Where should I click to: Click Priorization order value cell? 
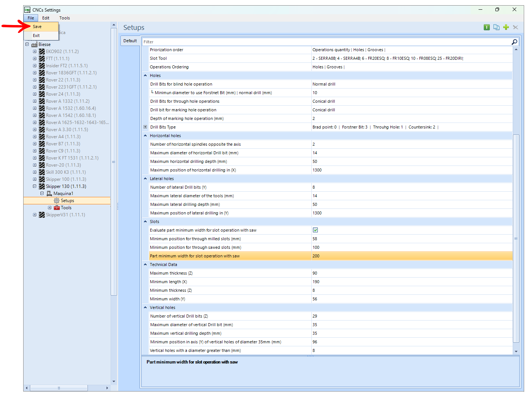click(x=412, y=50)
